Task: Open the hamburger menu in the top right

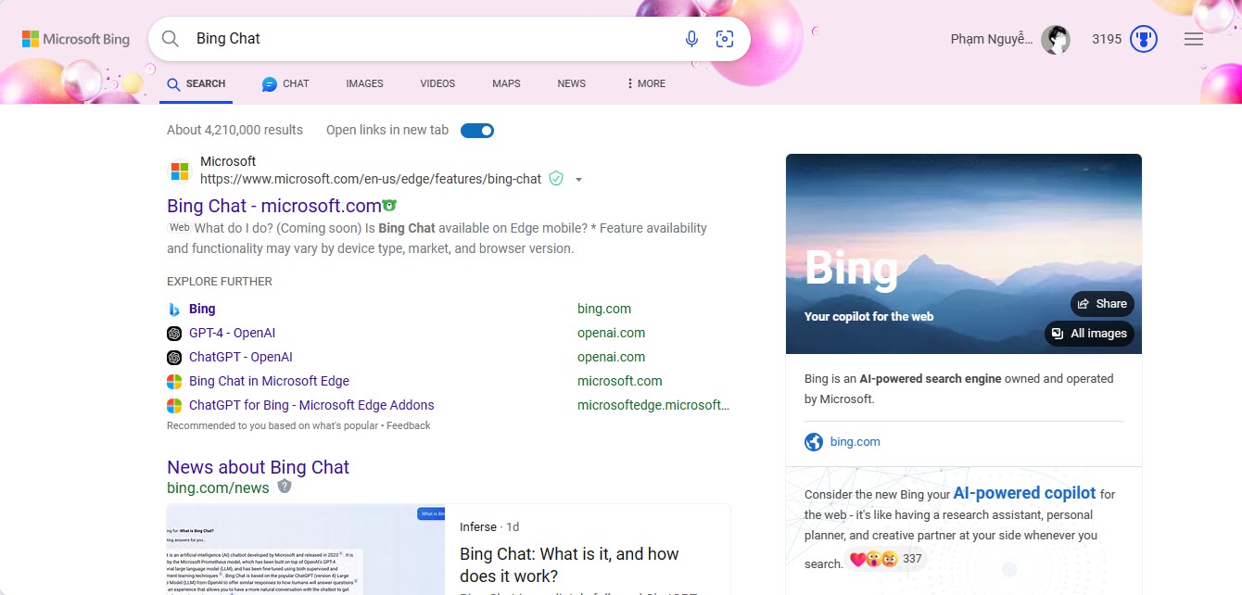Action: coord(1194,39)
